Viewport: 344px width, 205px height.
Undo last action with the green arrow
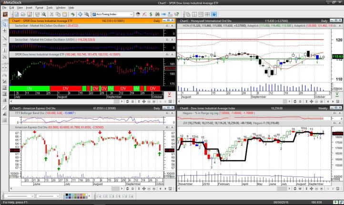pyautogui.click(x=72, y=14)
